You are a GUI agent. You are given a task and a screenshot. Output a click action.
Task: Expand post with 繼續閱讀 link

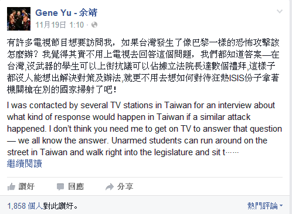click(25, 163)
